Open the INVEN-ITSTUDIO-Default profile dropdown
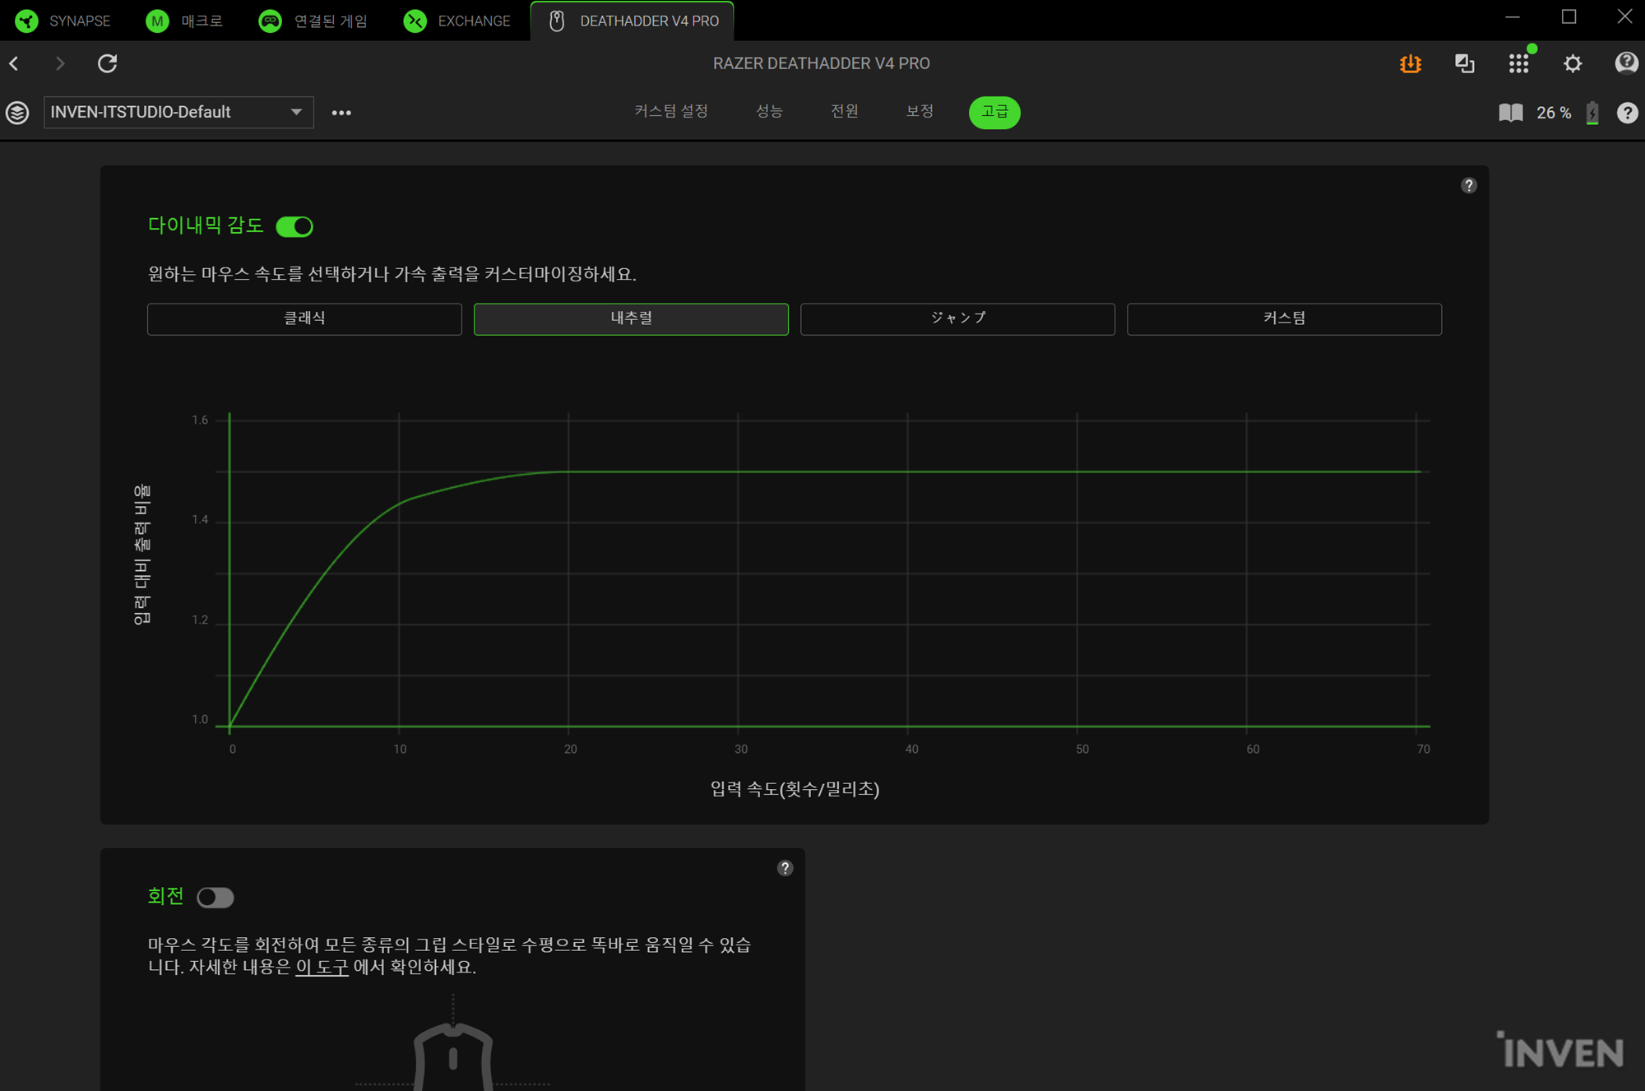The width and height of the screenshot is (1645, 1091). pos(178,112)
